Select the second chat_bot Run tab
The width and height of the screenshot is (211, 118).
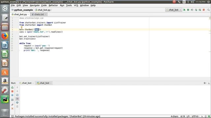(x=45, y=83)
